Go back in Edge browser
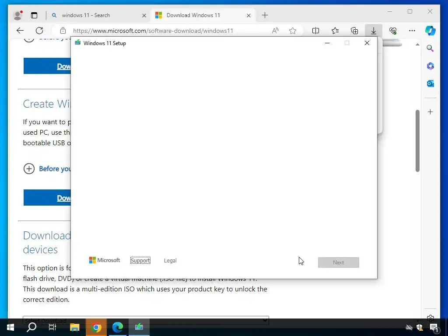Viewport: 448px width, 336px height. [x=20, y=31]
